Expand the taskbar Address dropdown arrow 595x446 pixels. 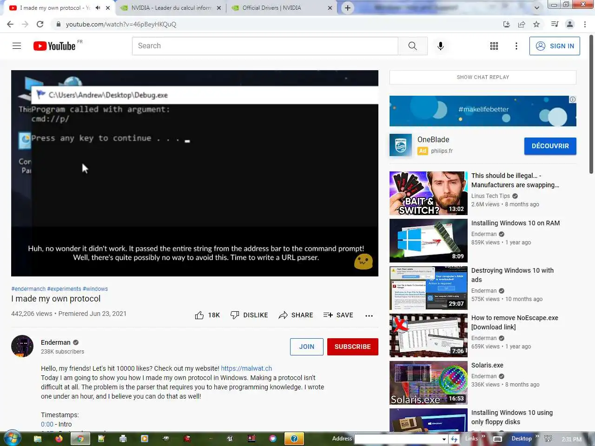[444, 439]
